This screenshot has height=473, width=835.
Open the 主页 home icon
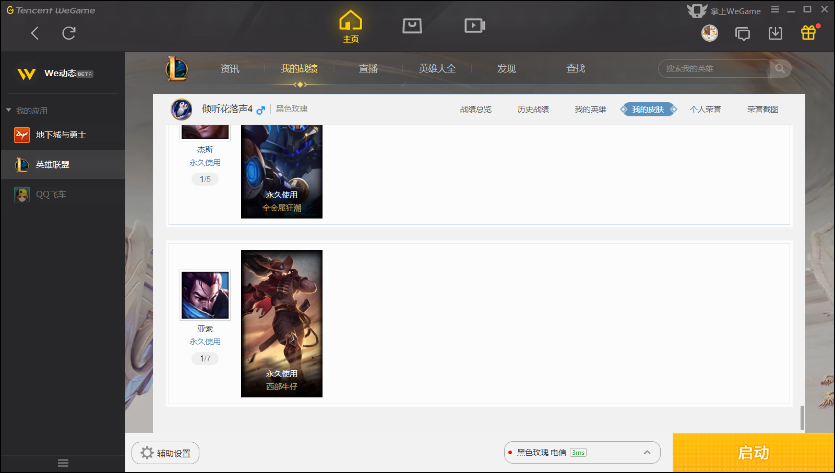(351, 26)
